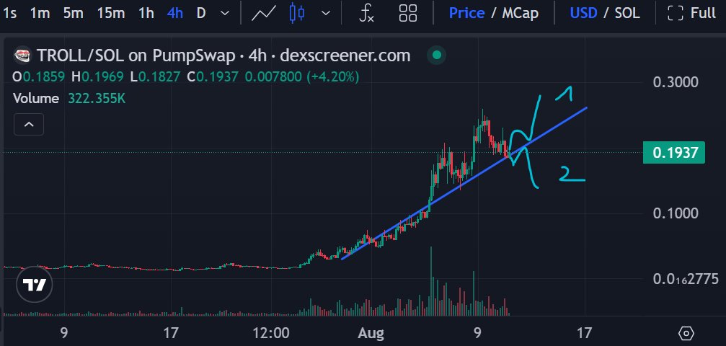Click the lowest price axis label ending in 2775

(x=686, y=279)
